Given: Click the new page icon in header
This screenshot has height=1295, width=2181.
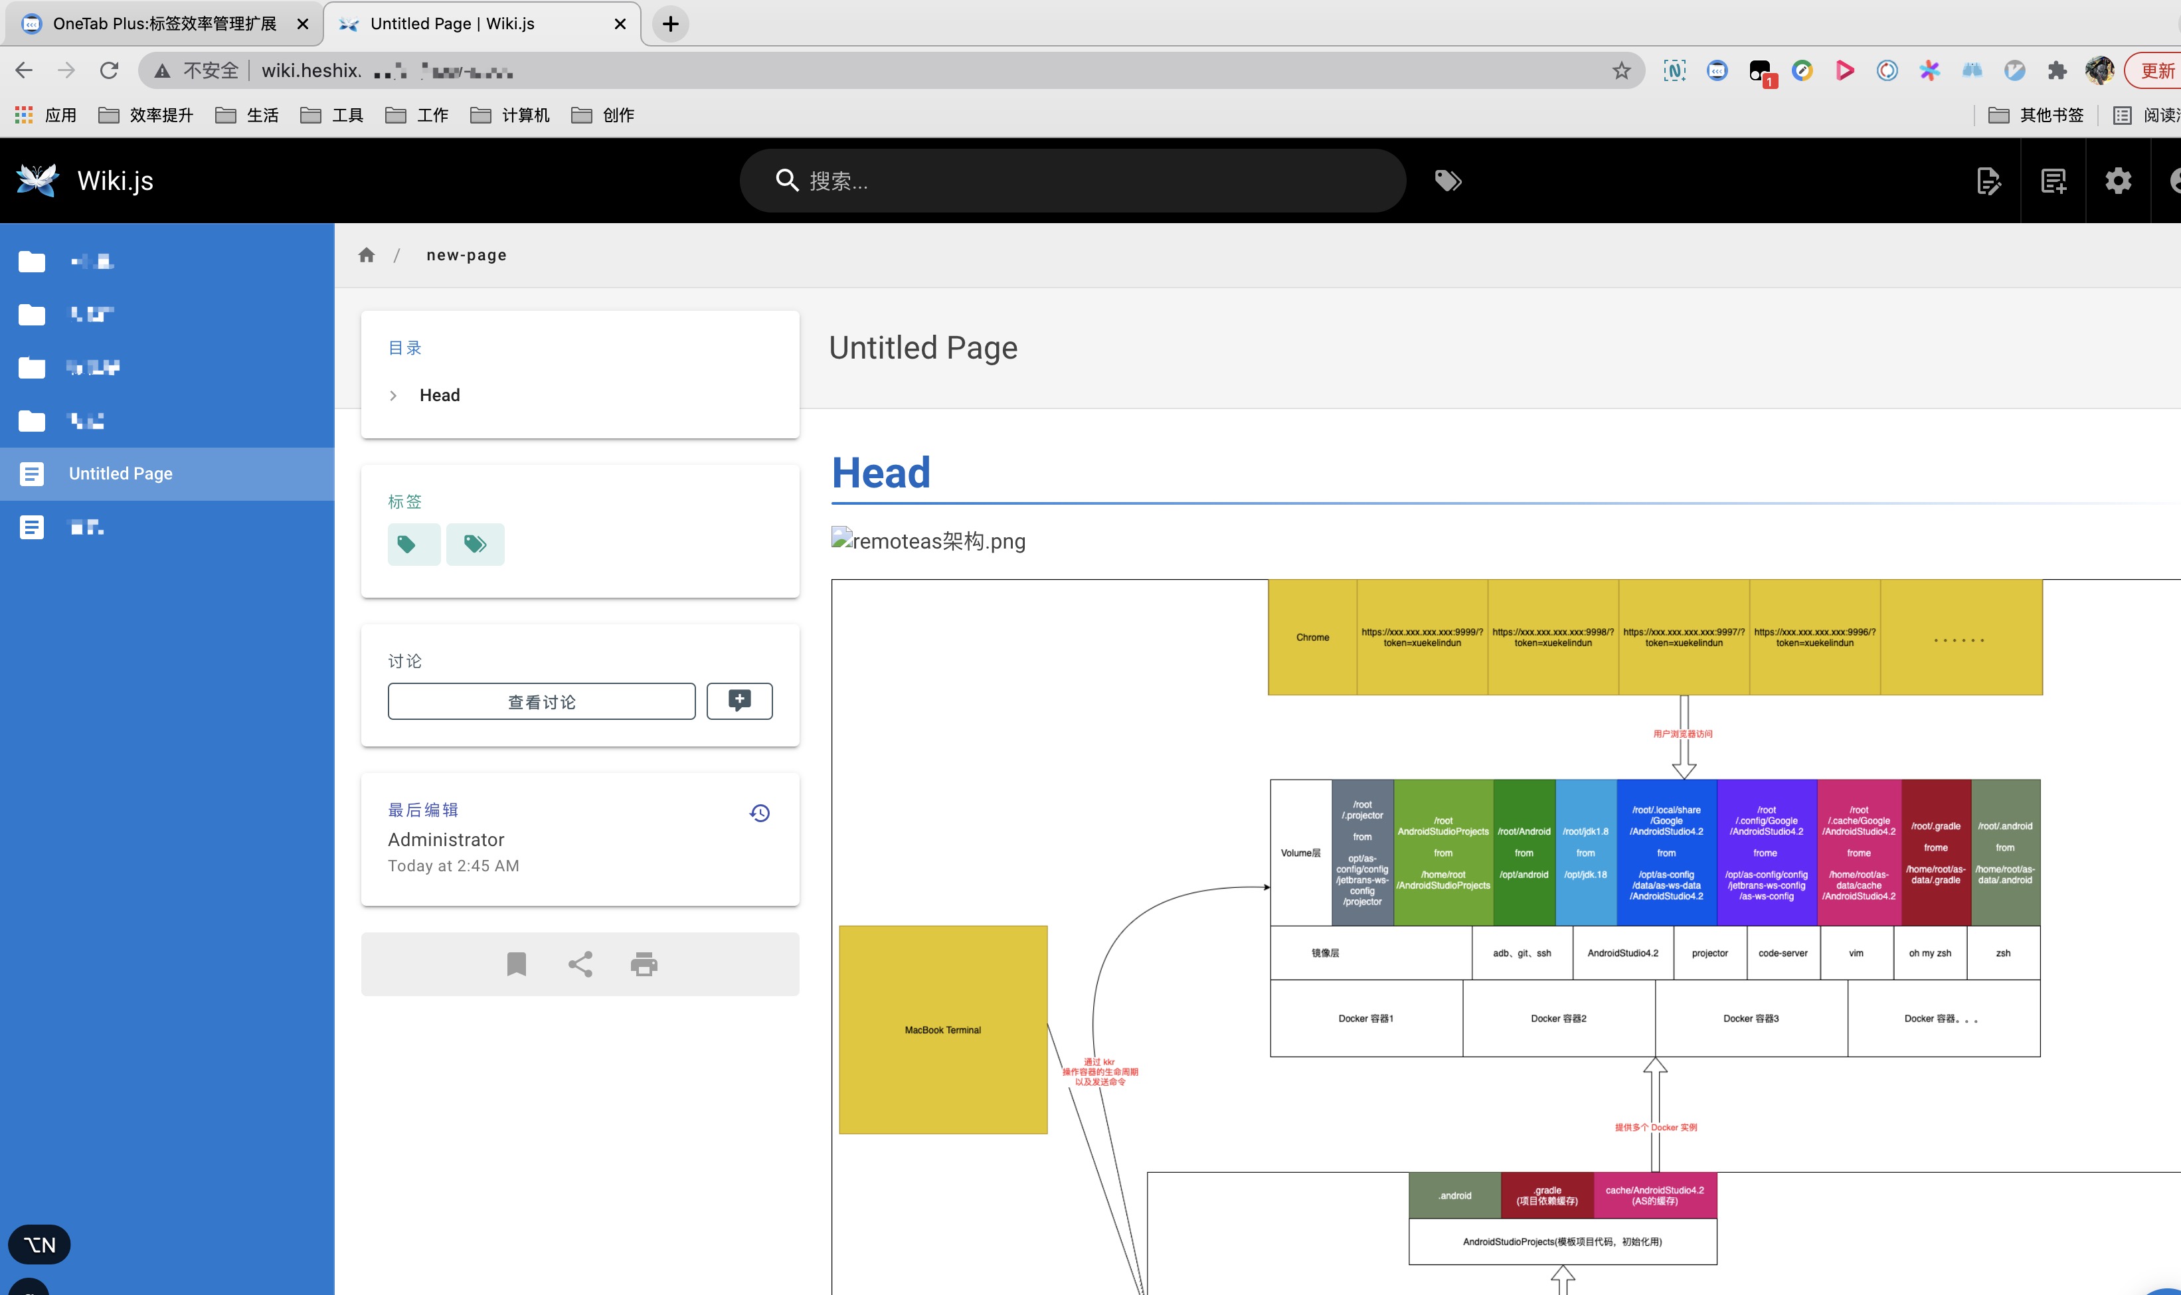Looking at the screenshot, I should click(x=2053, y=181).
